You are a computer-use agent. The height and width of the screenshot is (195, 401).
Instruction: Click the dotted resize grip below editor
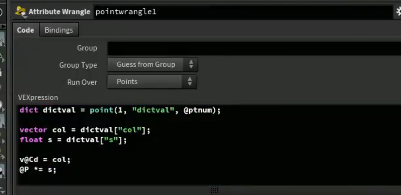tap(214, 189)
